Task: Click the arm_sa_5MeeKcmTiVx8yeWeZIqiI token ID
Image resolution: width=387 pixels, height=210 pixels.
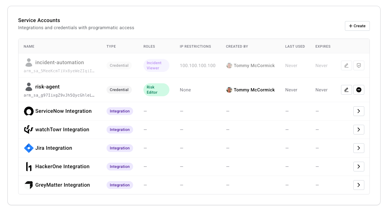Action: 59,71
